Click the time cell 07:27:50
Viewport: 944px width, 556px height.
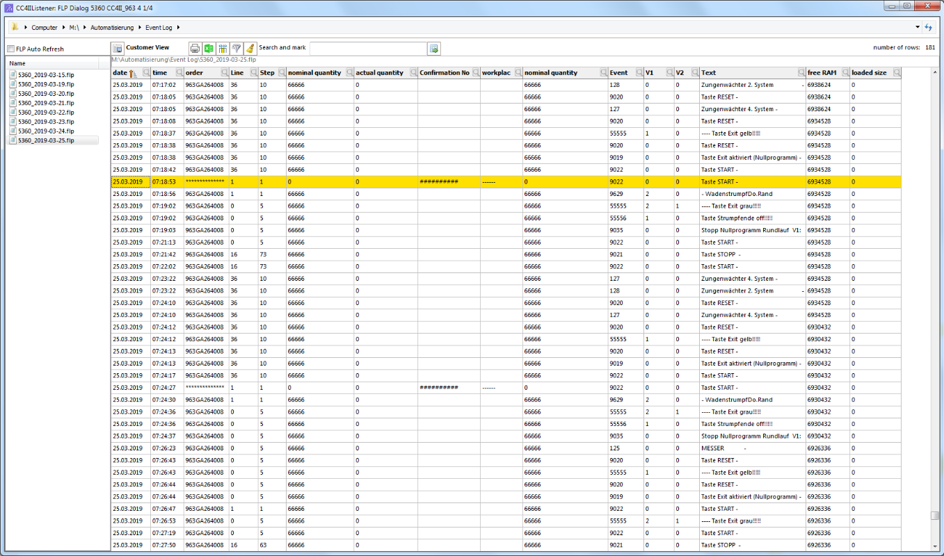point(167,545)
